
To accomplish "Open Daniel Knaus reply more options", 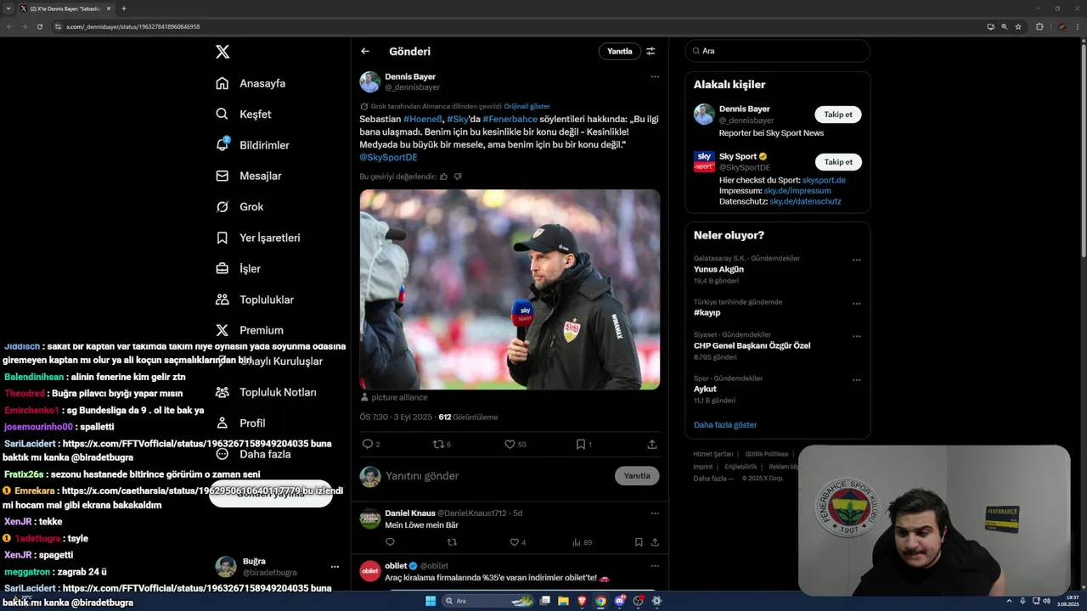I will click(x=655, y=513).
